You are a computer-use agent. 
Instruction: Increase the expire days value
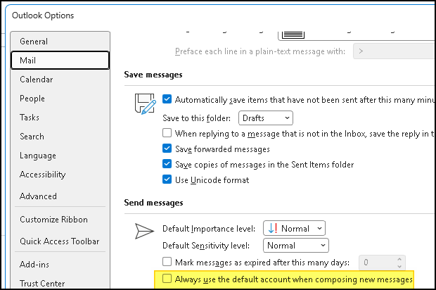(x=399, y=259)
